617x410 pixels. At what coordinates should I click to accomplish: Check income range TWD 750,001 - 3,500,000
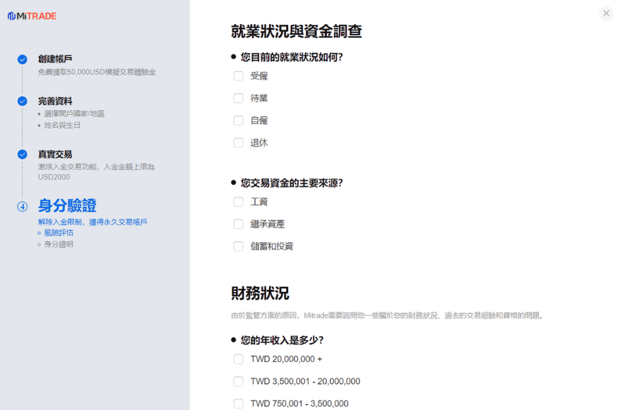click(x=239, y=404)
